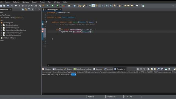The height and width of the screenshot is (99, 176).
Task: Switch to the Markers tab
Action: pyautogui.click(x=46, y=69)
